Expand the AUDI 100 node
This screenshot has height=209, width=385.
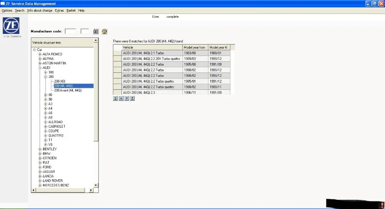(46, 72)
